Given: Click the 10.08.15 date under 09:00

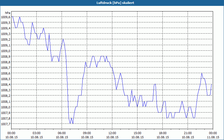Looking at the screenshot, I should click(x=87, y=137).
